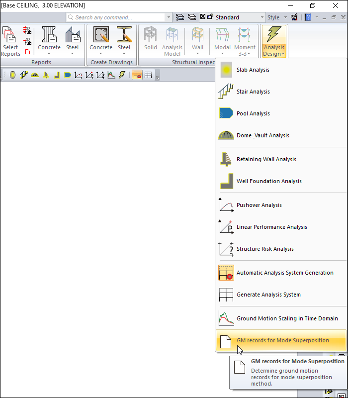This screenshot has height=398, width=348.
Task: Choose Generate Analysis System from the menu
Action: coord(281,295)
